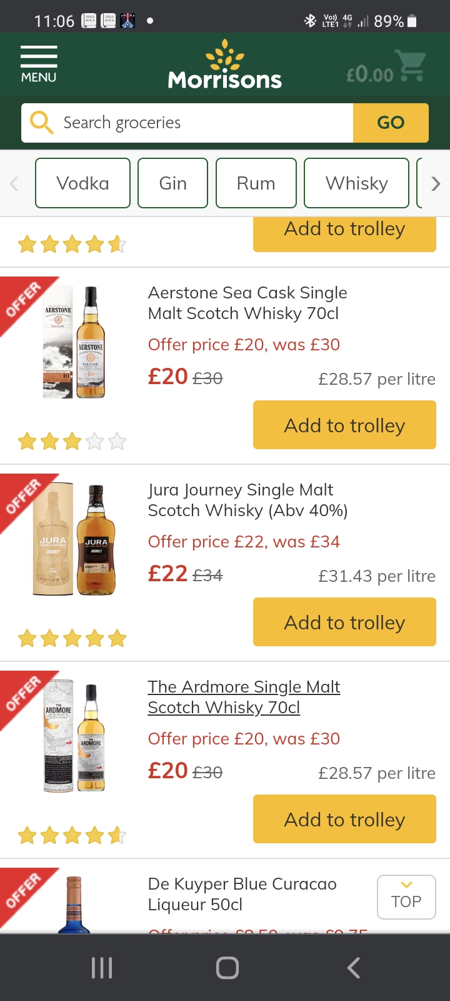Open The Ardmore Single Malt link

(x=244, y=697)
